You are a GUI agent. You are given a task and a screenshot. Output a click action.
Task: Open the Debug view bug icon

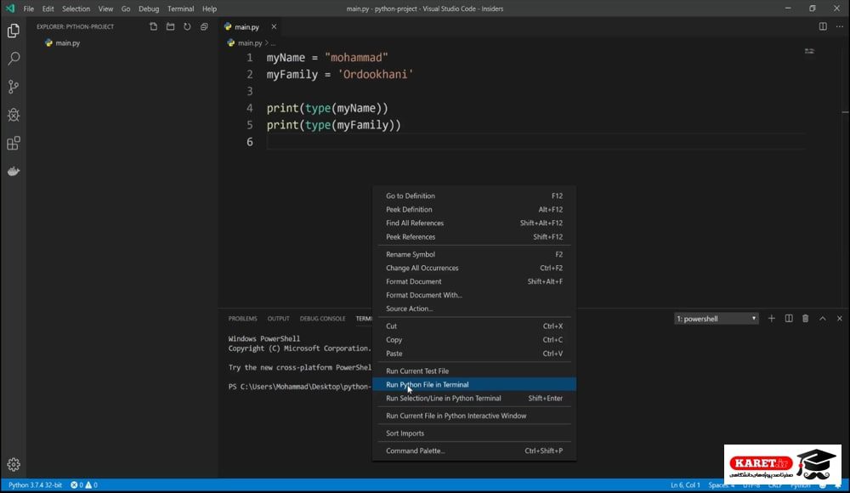click(x=14, y=115)
